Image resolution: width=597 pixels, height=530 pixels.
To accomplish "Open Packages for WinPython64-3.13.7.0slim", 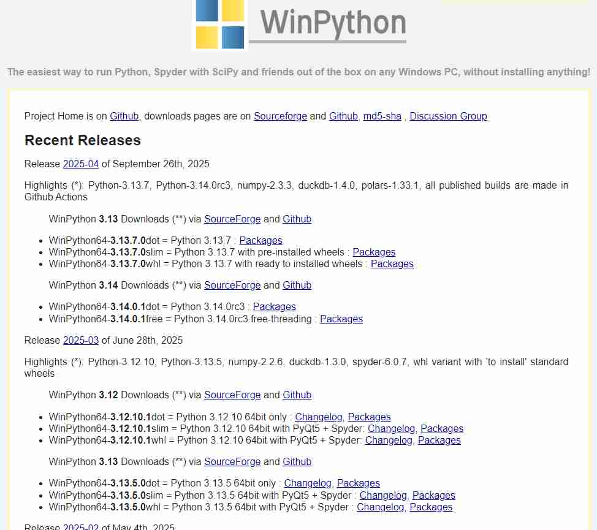I will pyautogui.click(x=374, y=252).
